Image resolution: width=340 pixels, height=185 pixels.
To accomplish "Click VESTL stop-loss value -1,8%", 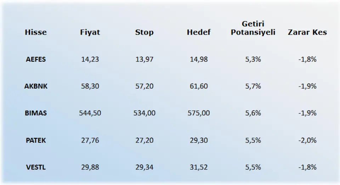I will pyautogui.click(x=307, y=167).
